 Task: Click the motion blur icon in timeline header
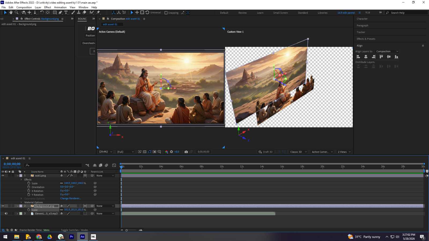[x=106, y=165]
